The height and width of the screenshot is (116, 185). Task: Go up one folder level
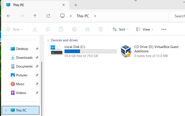(35, 16)
